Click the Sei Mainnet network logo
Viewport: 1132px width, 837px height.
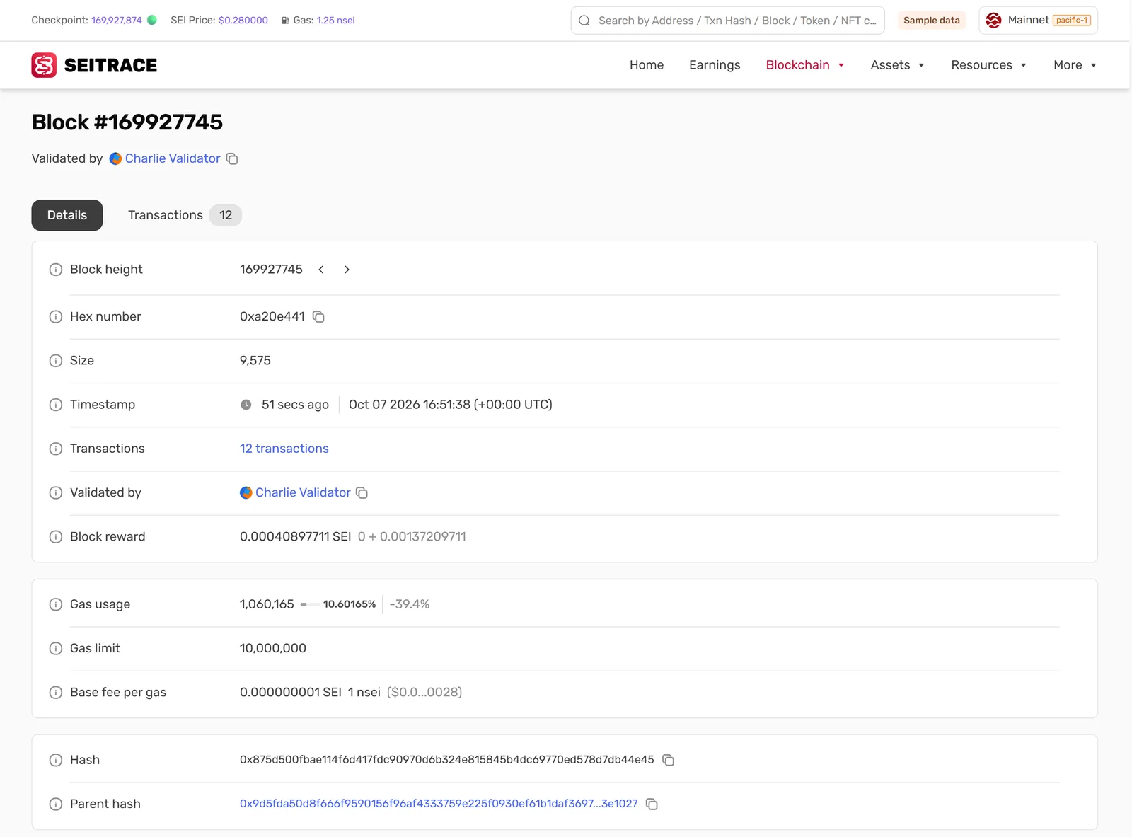coord(993,21)
